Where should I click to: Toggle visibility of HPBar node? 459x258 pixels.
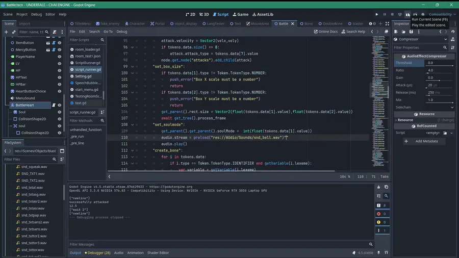click(60, 84)
